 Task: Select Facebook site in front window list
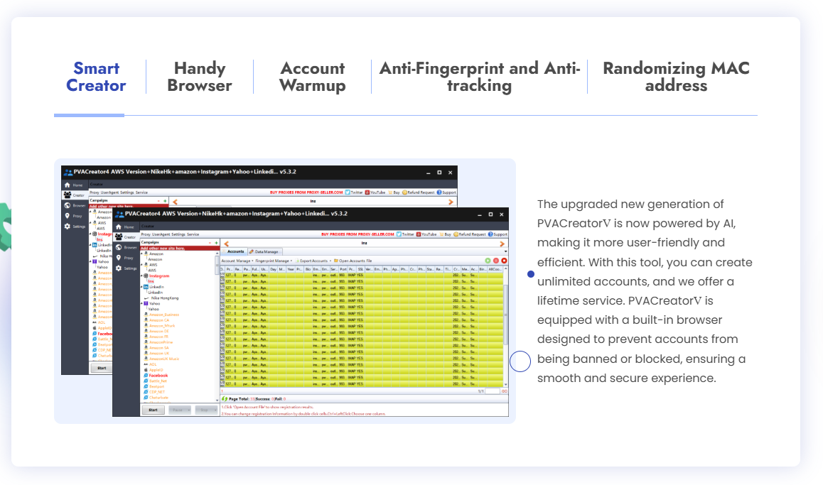158,376
